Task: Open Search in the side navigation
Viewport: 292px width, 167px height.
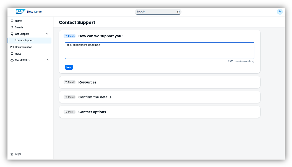Action: click(19, 28)
